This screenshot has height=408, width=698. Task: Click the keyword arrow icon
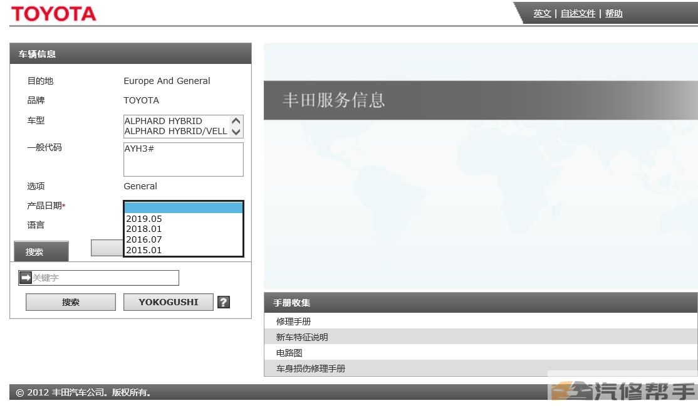(26, 278)
